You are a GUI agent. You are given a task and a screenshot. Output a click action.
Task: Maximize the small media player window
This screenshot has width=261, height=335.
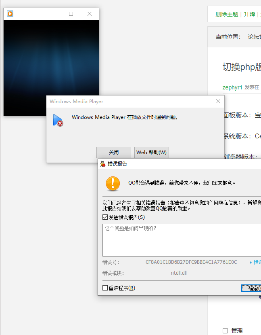tap(71, 14)
